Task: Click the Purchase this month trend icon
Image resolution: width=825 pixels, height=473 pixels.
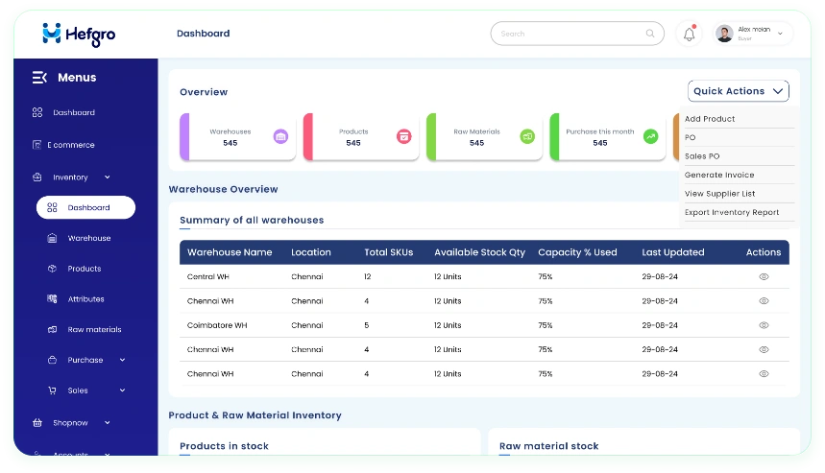Action: 650,136
